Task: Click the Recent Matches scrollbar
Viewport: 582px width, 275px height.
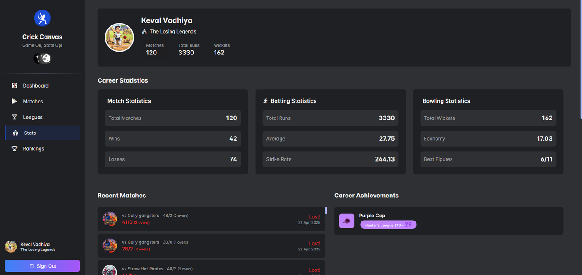Action: (326, 211)
